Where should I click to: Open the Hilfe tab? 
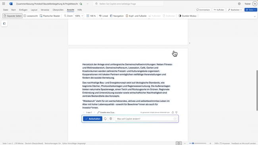(80, 10)
